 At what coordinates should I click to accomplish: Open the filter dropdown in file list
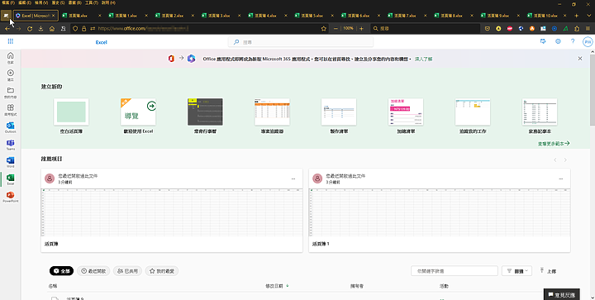[516, 271]
